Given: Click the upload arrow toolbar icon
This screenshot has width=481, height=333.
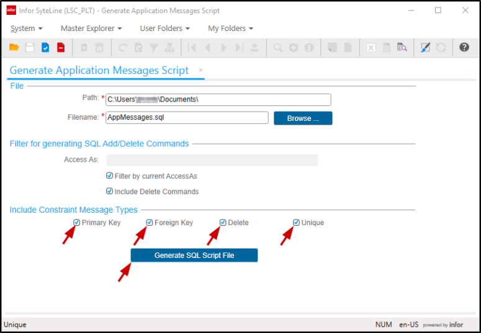Looking at the screenshot, I should (254, 48).
